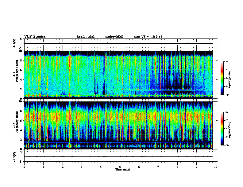The image size is (243, 187).
Task: Click the "6" kHz tick of ch.2 frequency axis
Action: [x=21, y=121]
